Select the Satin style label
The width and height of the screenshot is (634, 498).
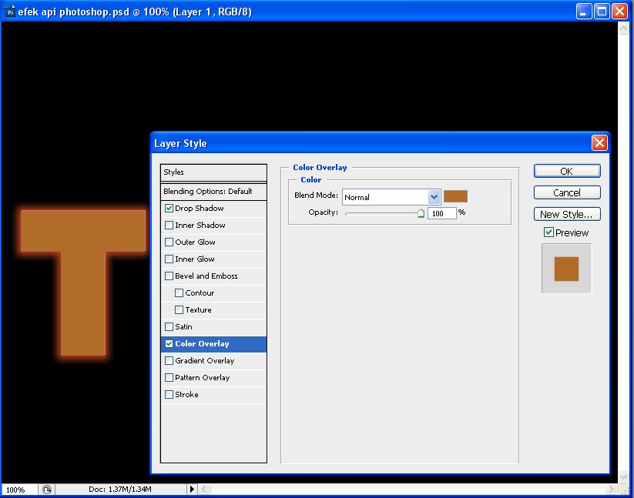point(183,327)
